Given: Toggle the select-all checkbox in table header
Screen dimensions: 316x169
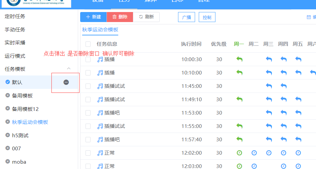Looking at the screenshot, I should click(x=88, y=44).
